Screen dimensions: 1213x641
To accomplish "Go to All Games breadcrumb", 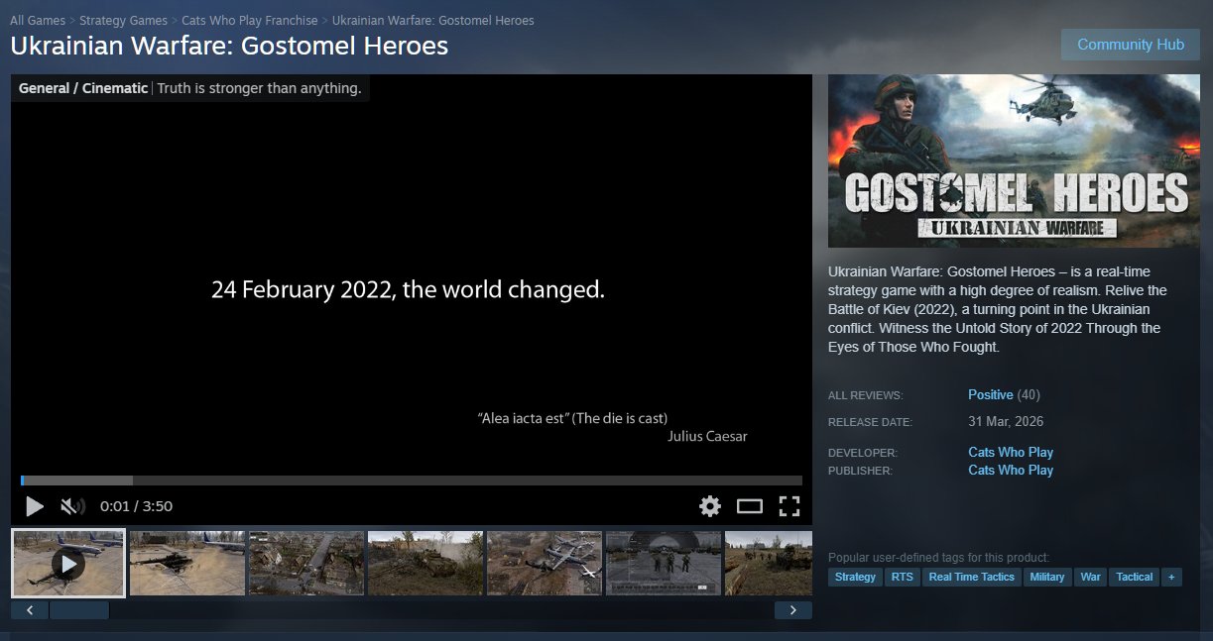I will click(38, 20).
